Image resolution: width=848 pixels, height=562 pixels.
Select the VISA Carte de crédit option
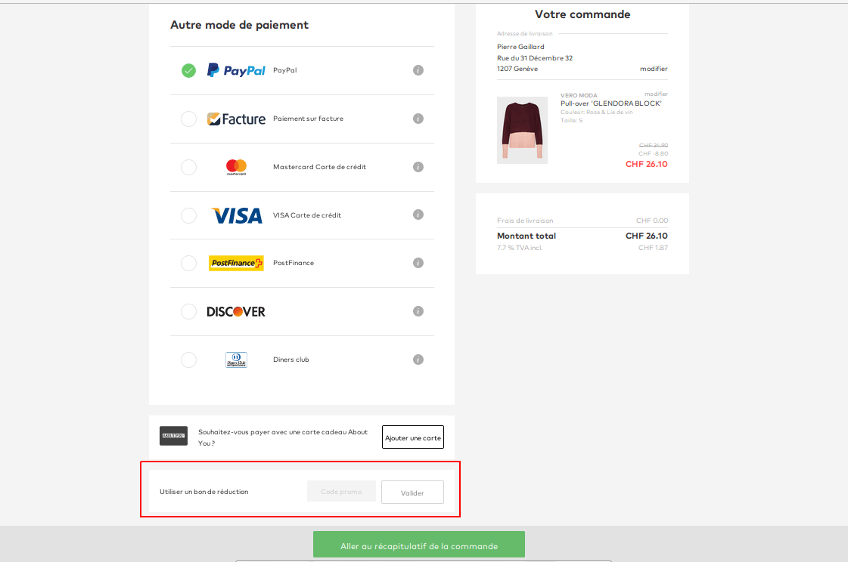pyautogui.click(x=188, y=215)
